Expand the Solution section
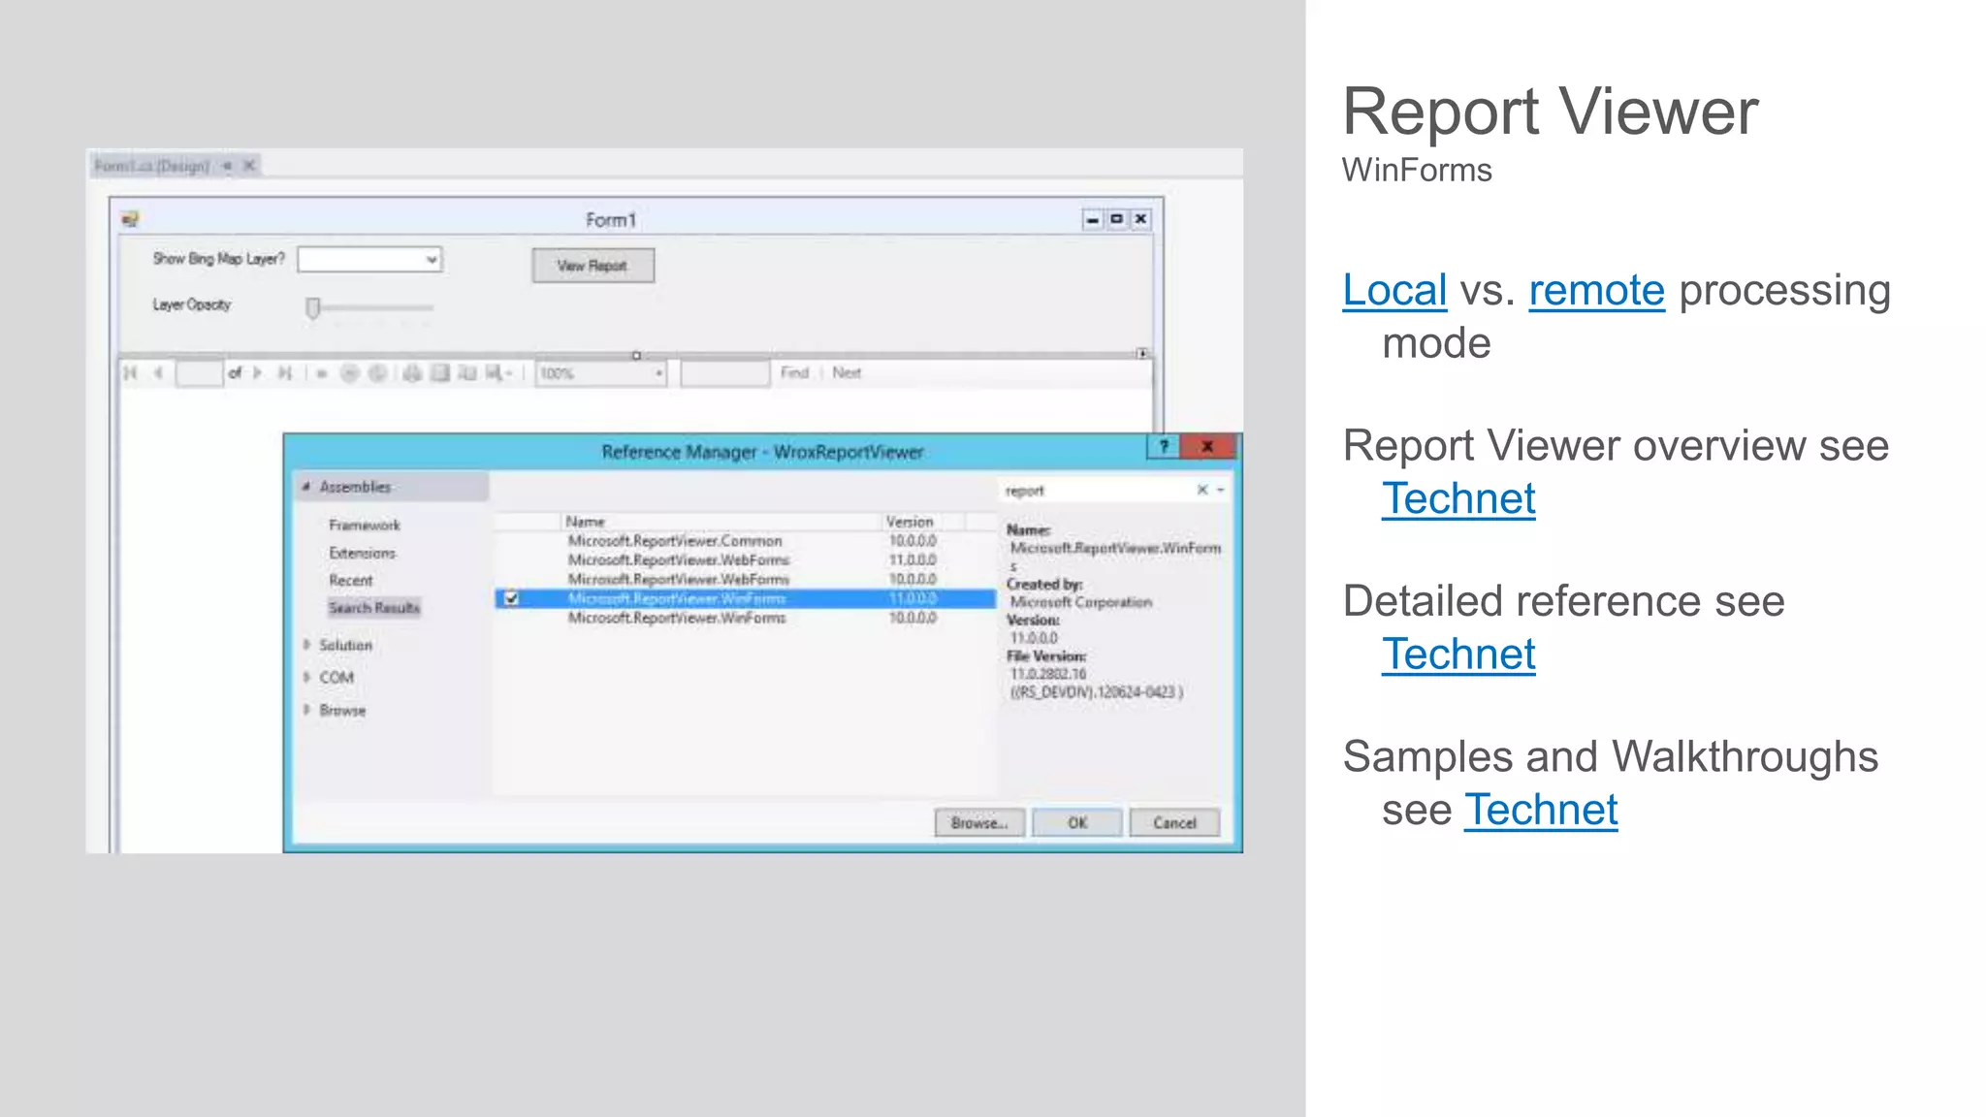 pos(306,645)
